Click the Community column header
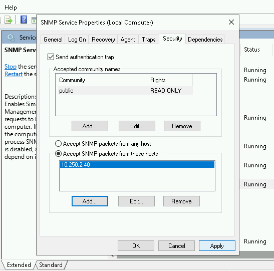Viewport: 274px width, 271px height. coord(102,80)
